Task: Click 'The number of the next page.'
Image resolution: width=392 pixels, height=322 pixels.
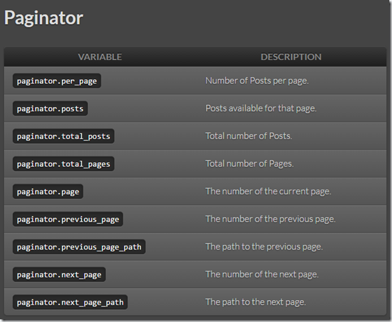Action: pyautogui.click(x=262, y=275)
